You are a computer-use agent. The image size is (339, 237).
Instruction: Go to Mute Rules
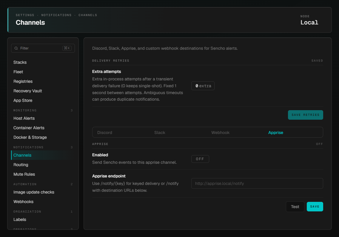(24, 174)
